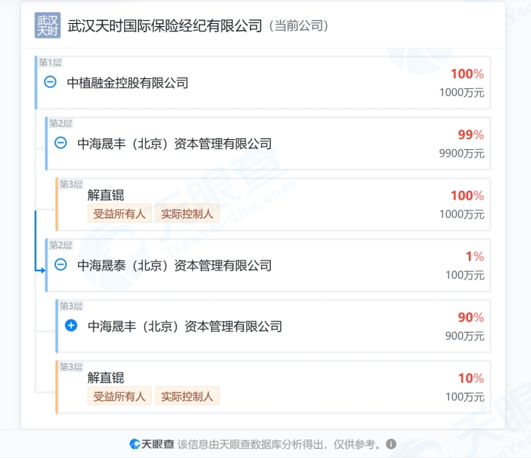Click 实际控制人 tag under the 10% 解直锟
The image size is (531, 458).
pyautogui.click(x=187, y=396)
